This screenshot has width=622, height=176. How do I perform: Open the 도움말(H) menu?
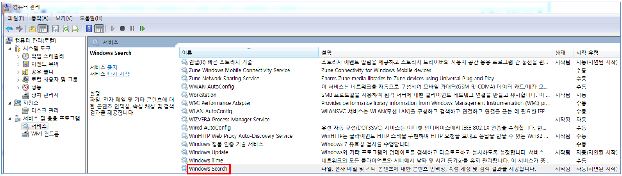point(91,18)
